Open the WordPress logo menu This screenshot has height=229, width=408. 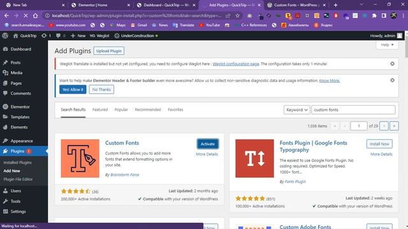point(5,36)
